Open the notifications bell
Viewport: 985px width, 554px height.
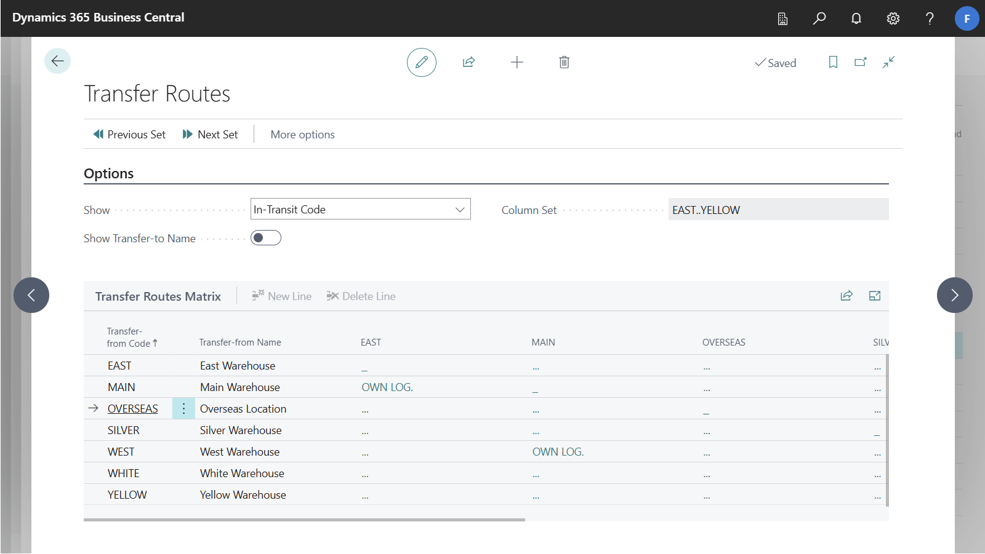(x=856, y=18)
